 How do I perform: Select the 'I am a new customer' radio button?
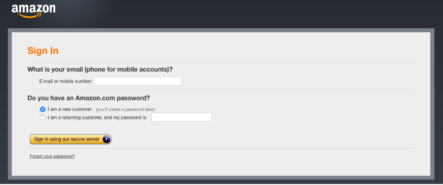coord(43,109)
